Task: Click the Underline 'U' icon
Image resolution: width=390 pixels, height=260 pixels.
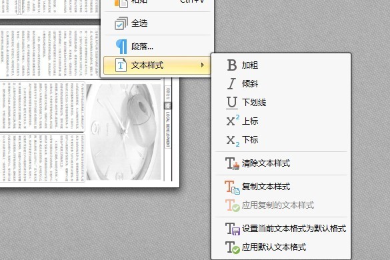Action: [232, 103]
